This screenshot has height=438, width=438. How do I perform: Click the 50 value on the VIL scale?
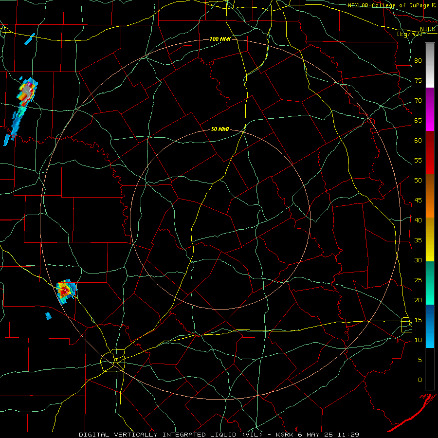coord(418,181)
